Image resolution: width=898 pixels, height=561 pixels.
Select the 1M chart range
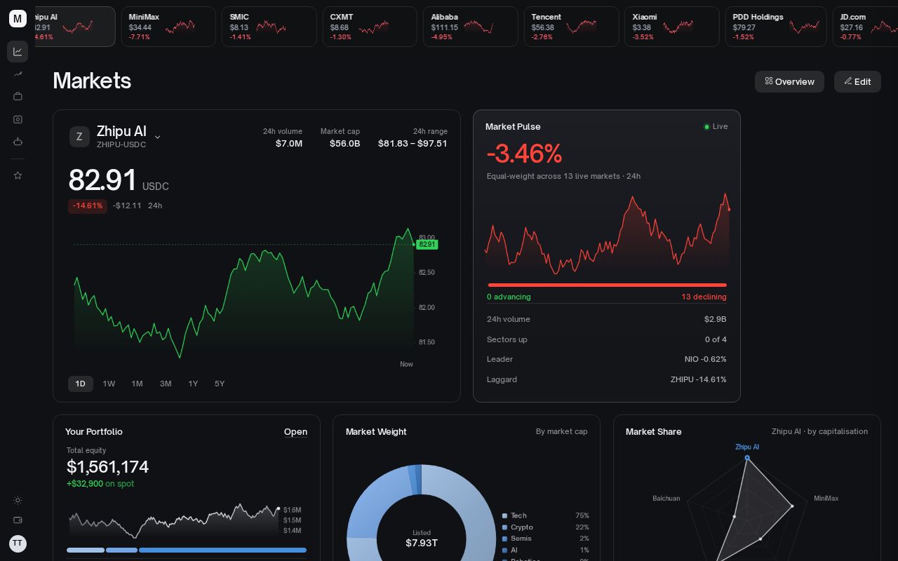point(137,384)
